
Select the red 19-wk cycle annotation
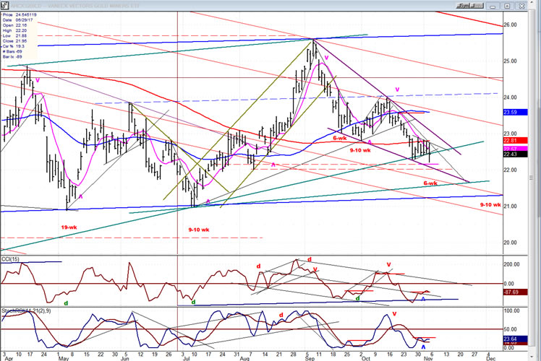tap(69, 227)
